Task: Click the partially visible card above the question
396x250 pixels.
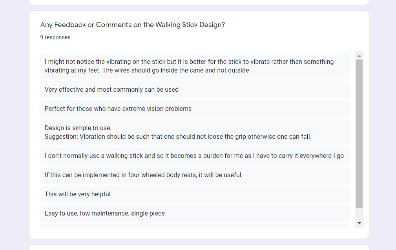Action: [x=199, y=2]
